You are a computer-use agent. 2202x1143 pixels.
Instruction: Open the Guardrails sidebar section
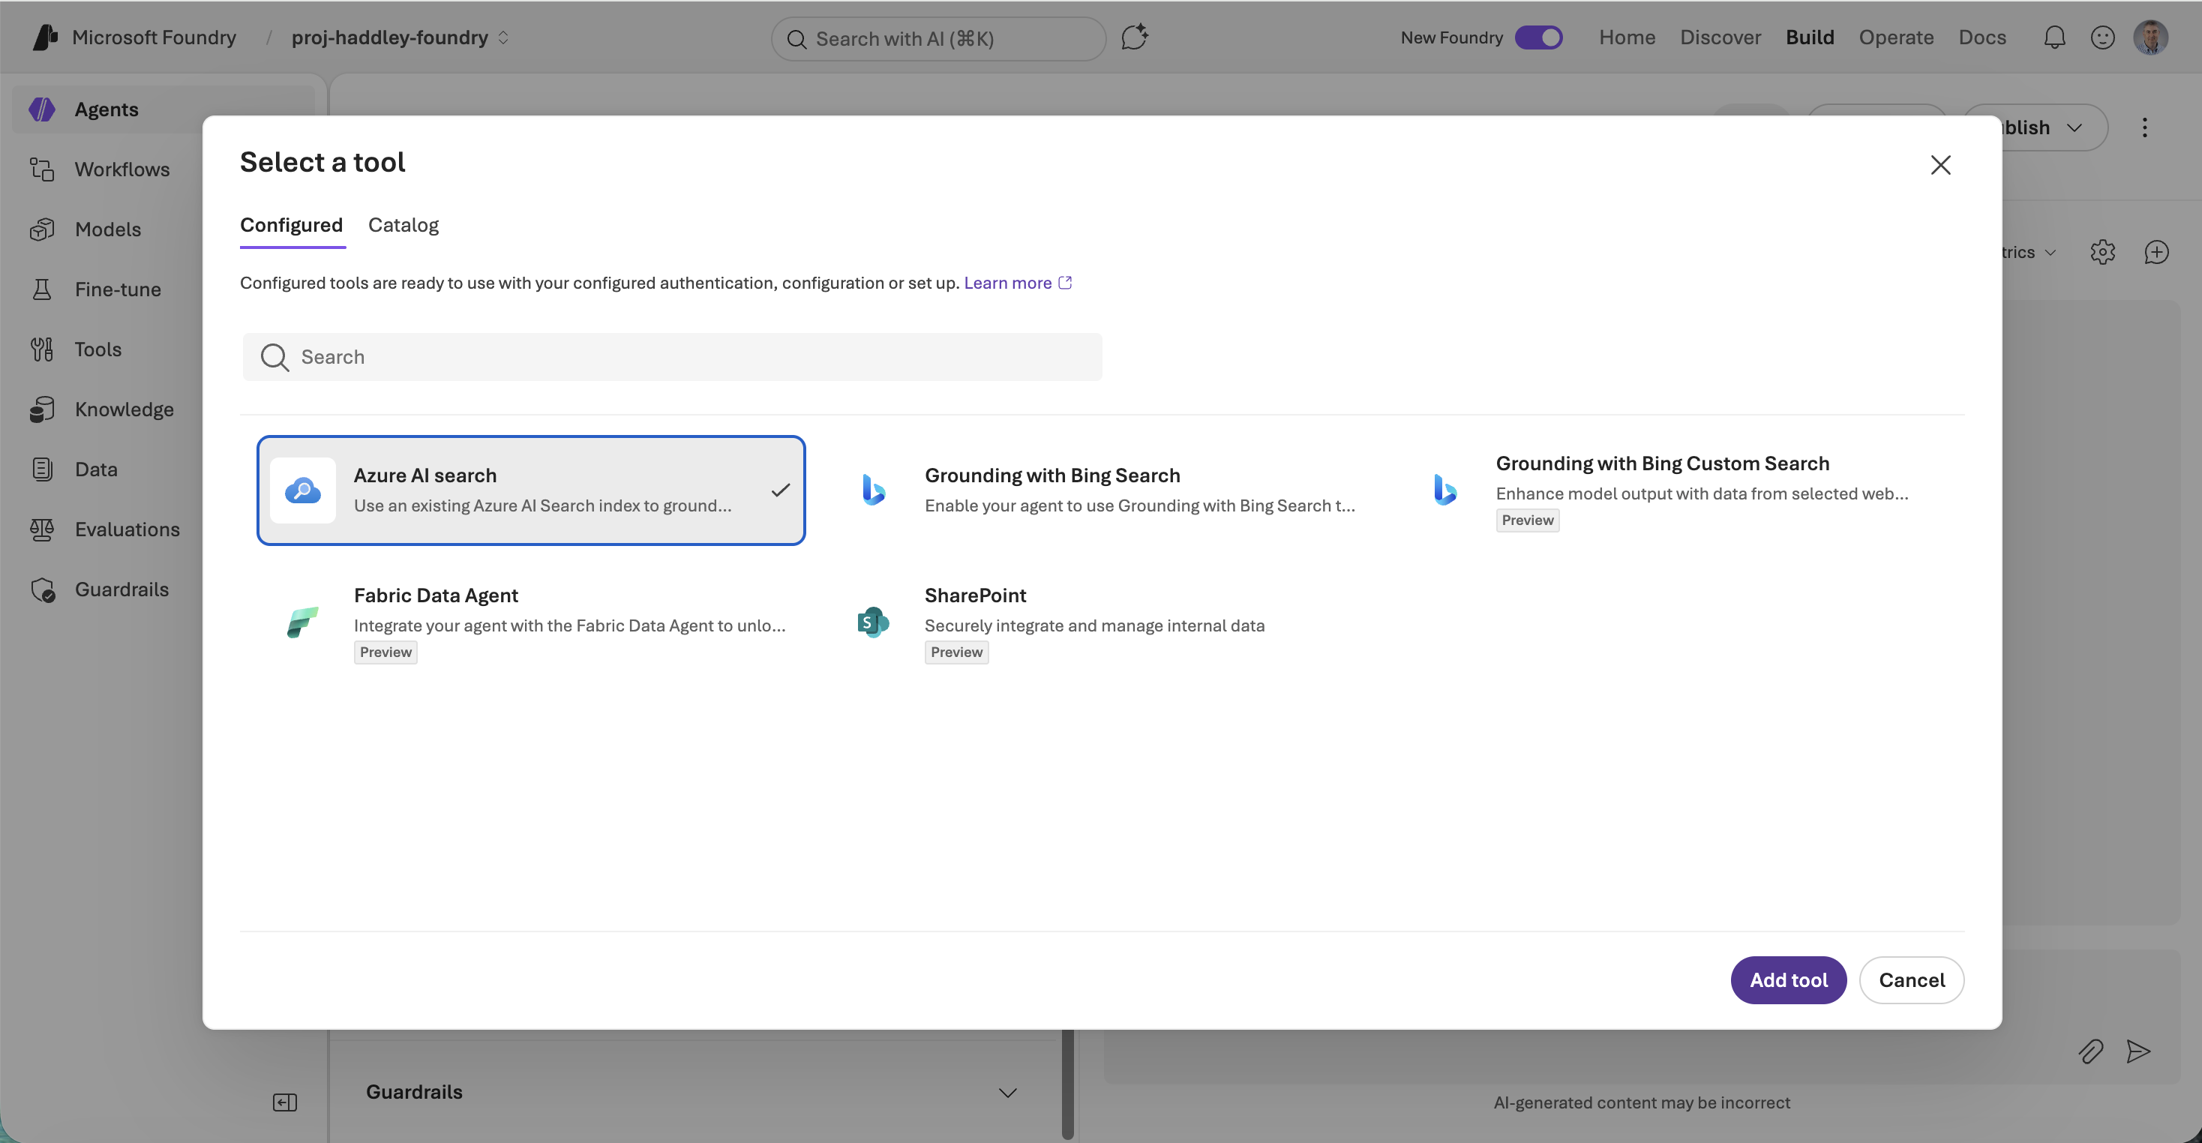point(121,589)
